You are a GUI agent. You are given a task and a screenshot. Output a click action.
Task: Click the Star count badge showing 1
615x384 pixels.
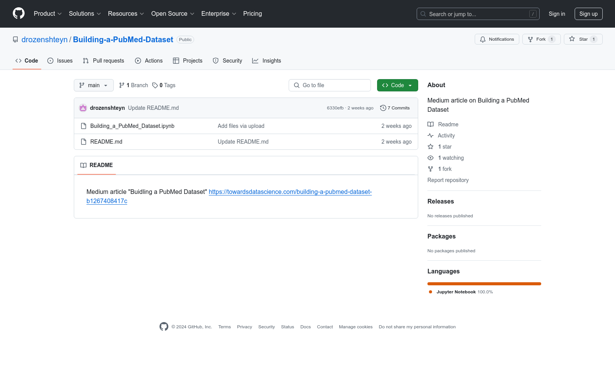pos(594,39)
